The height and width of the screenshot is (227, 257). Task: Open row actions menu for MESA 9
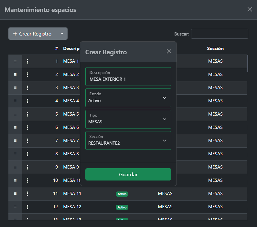point(27,167)
